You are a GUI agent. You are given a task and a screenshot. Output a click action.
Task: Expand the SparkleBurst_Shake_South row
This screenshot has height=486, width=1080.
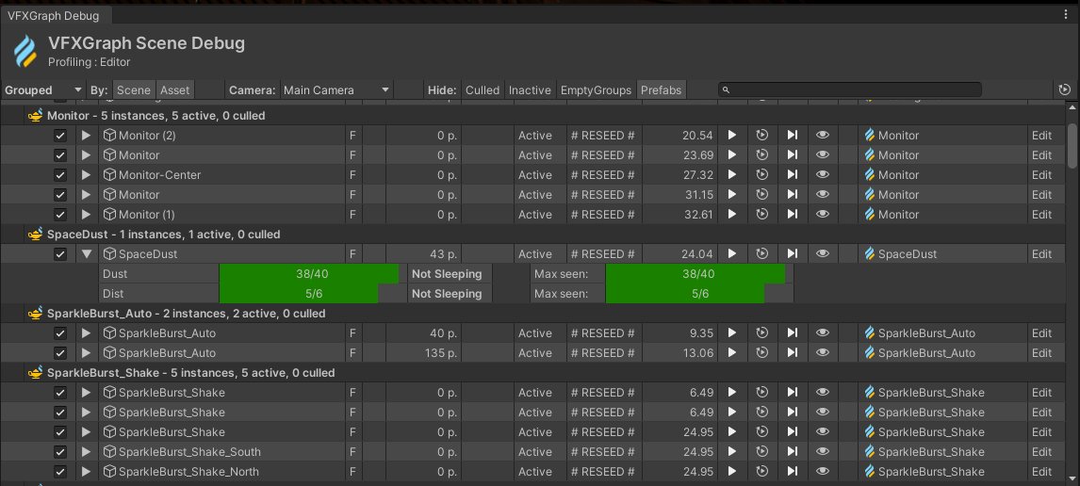(86, 452)
